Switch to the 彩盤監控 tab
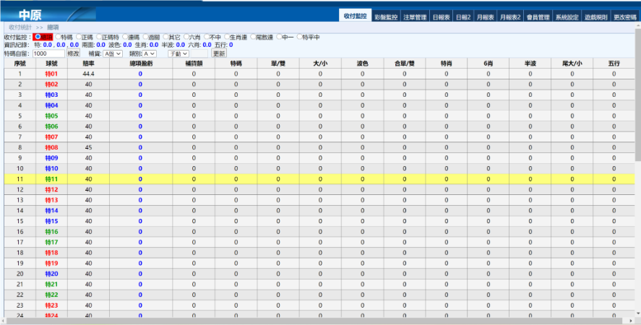The width and height of the screenshot is (641, 325). coord(387,16)
